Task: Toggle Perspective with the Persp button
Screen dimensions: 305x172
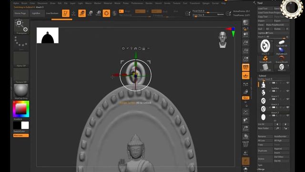Action: click(246, 67)
